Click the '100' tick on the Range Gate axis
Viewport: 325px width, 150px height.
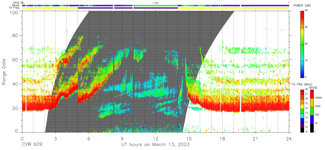[x=14, y=12]
